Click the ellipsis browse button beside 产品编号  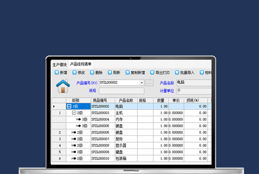click(x=149, y=83)
